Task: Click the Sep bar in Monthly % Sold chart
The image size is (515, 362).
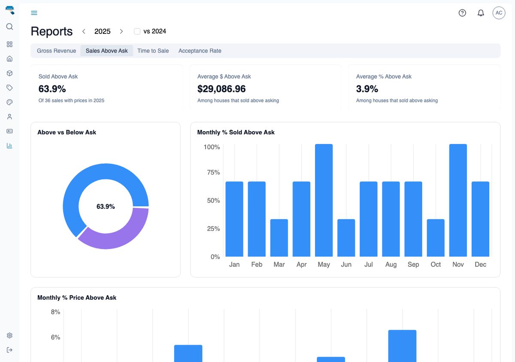Action: coord(413,219)
